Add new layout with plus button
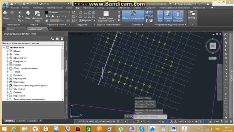The image size is (234, 132). (41, 121)
